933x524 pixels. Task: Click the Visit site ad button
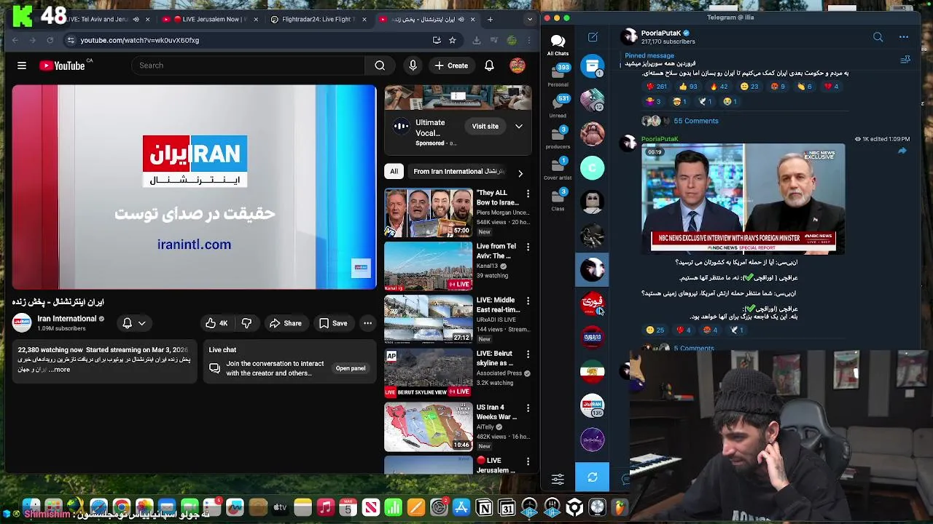point(485,126)
